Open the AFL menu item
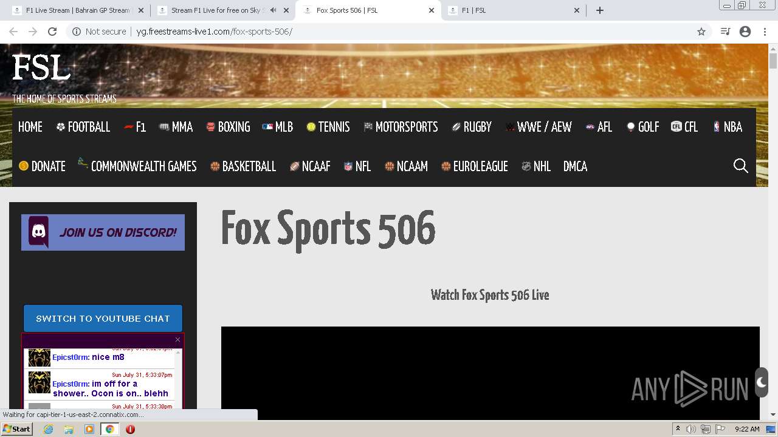The width and height of the screenshot is (778, 437). 599,127
